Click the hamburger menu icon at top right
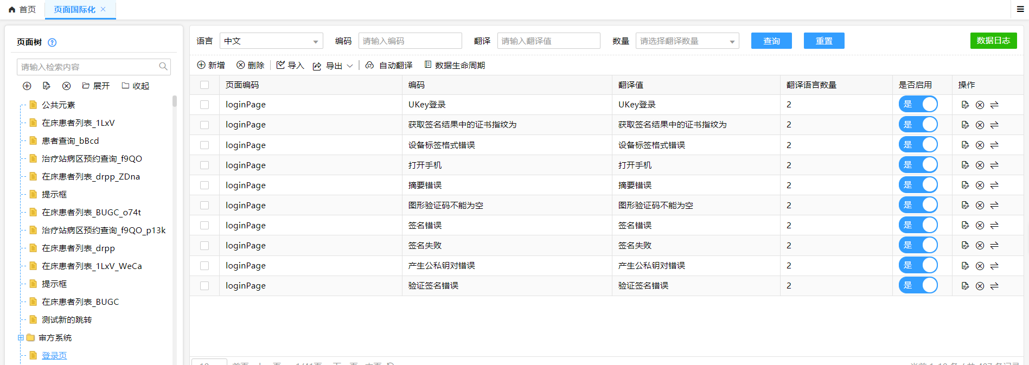The width and height of the screenshot is (1029, 365). 1020,9
